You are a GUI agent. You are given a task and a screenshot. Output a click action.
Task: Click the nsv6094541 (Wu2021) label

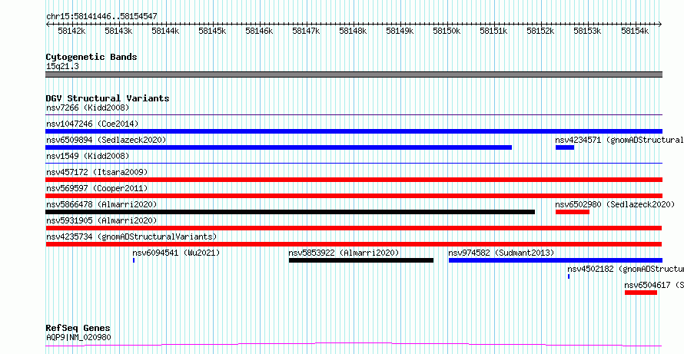pos(176,253)
